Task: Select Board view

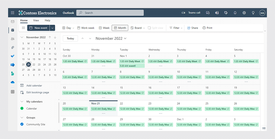Action: [136, 28]
